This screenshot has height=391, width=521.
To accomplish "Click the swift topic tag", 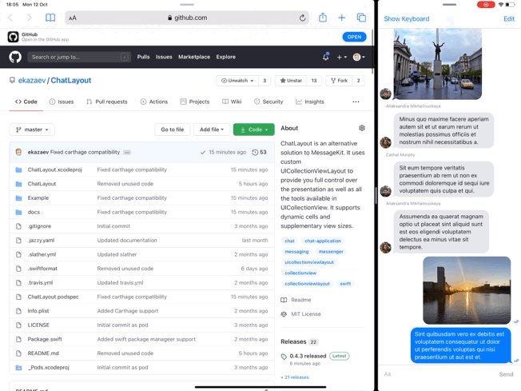I will (x=345, y=284).
